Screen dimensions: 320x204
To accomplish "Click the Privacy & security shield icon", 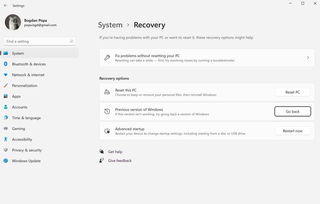I will [6, 150].
